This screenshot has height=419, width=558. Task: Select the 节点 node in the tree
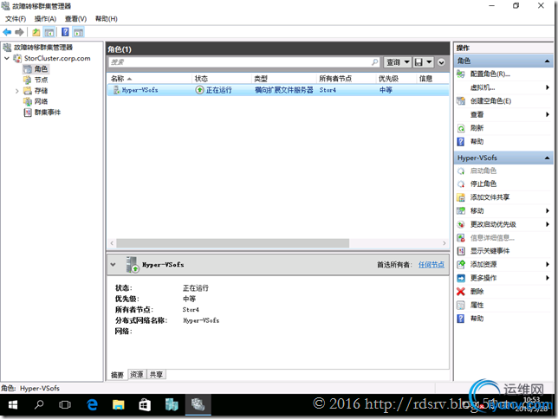(x=41, y=80)
